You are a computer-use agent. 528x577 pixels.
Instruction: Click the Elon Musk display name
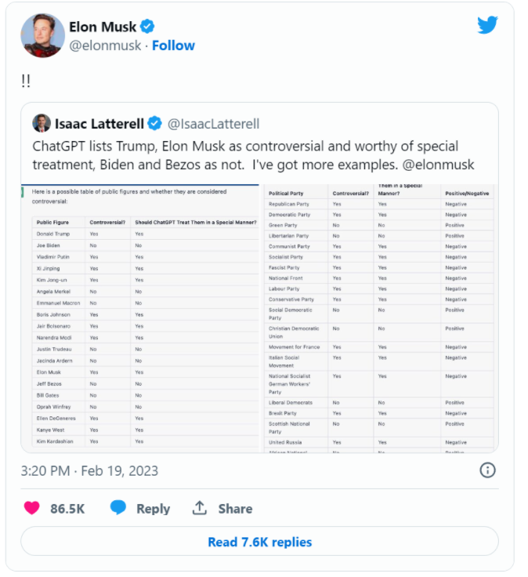(x=103, y=27)
